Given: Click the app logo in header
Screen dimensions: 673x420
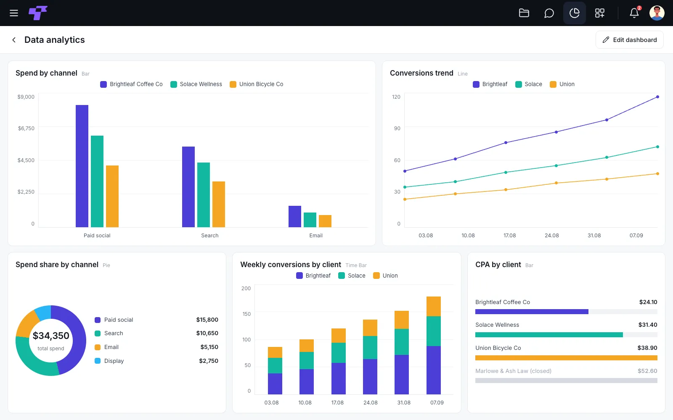Looking at the screenshot, I should 38,13.
